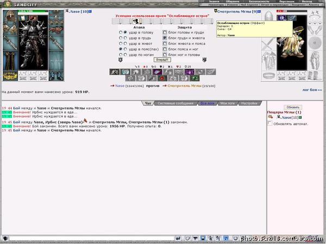Click the chat message input field
The height and width of the screenshot is (244, 326).
91,239
